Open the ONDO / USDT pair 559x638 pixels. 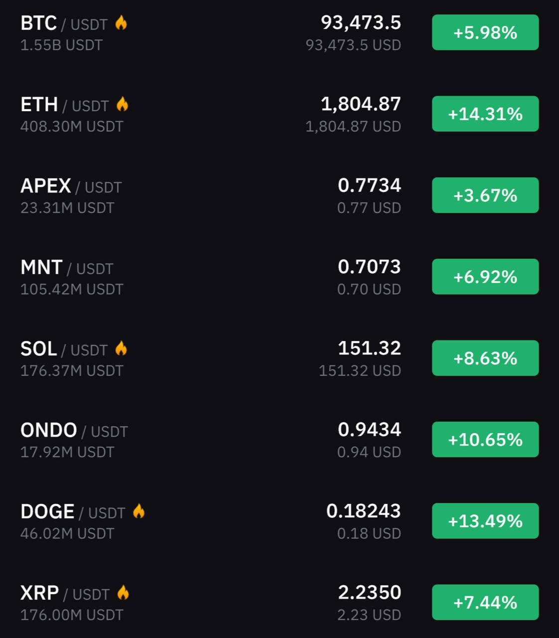[74, 431]
